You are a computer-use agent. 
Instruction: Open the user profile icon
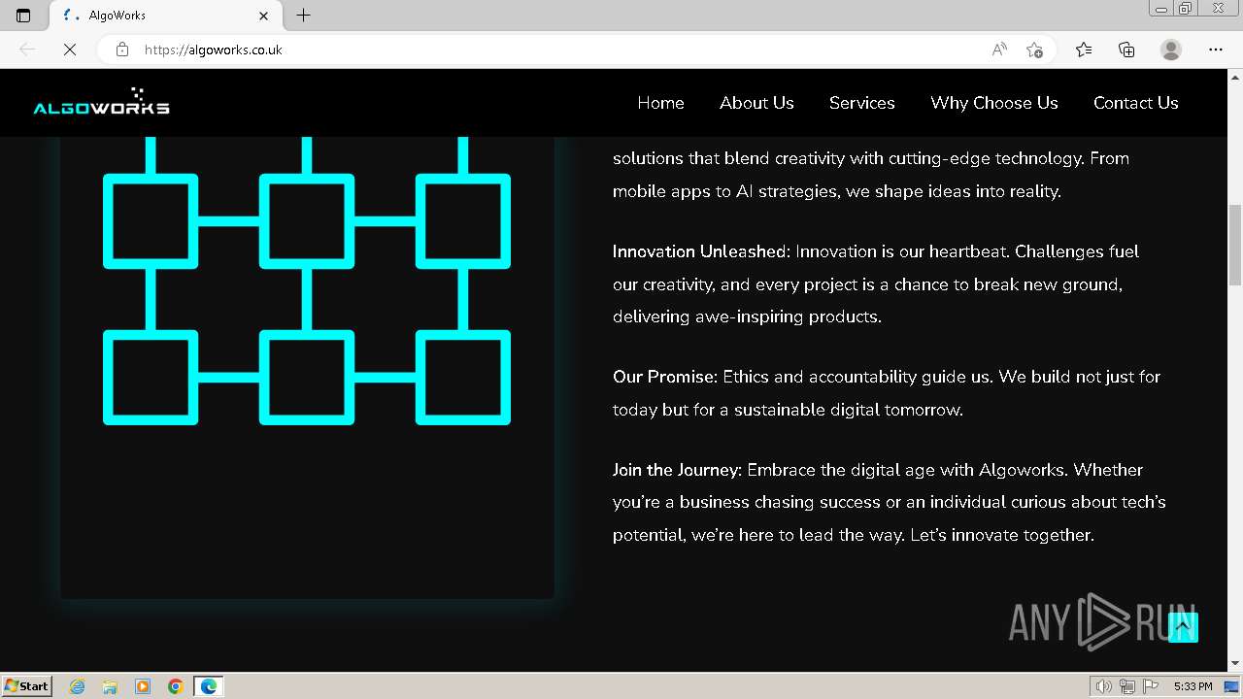point(1171,50)
